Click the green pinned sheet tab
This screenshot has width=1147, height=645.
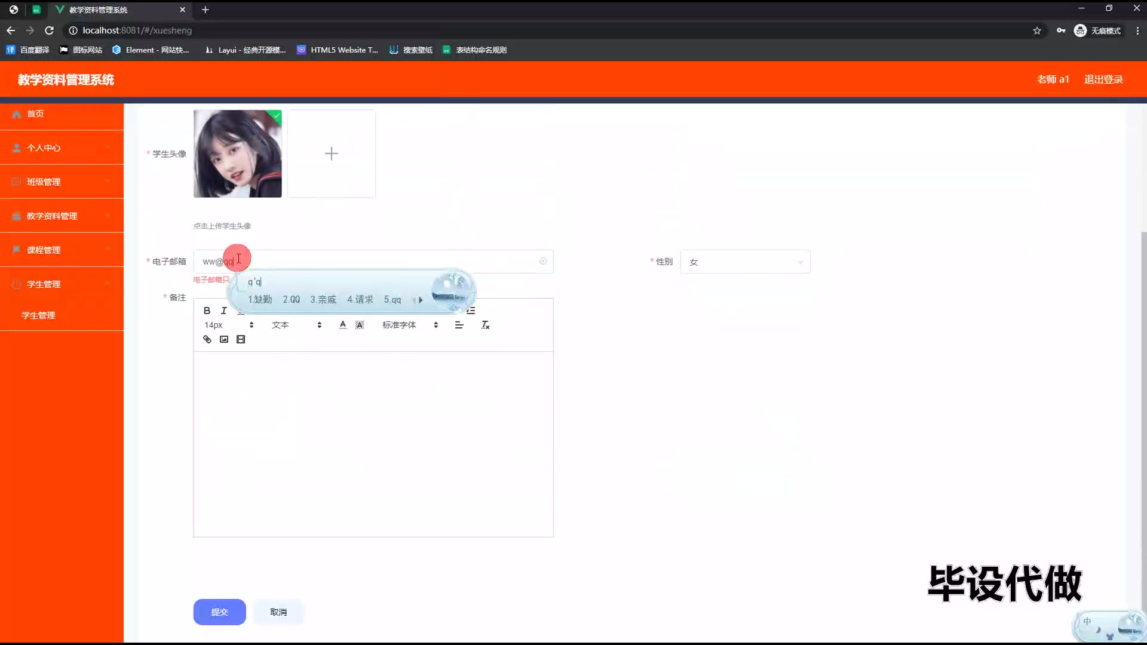(x=36, y=10)
